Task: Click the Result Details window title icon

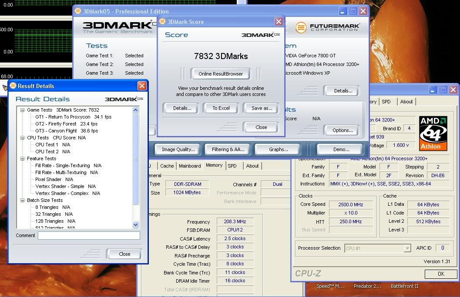Action: click(13, 86)
